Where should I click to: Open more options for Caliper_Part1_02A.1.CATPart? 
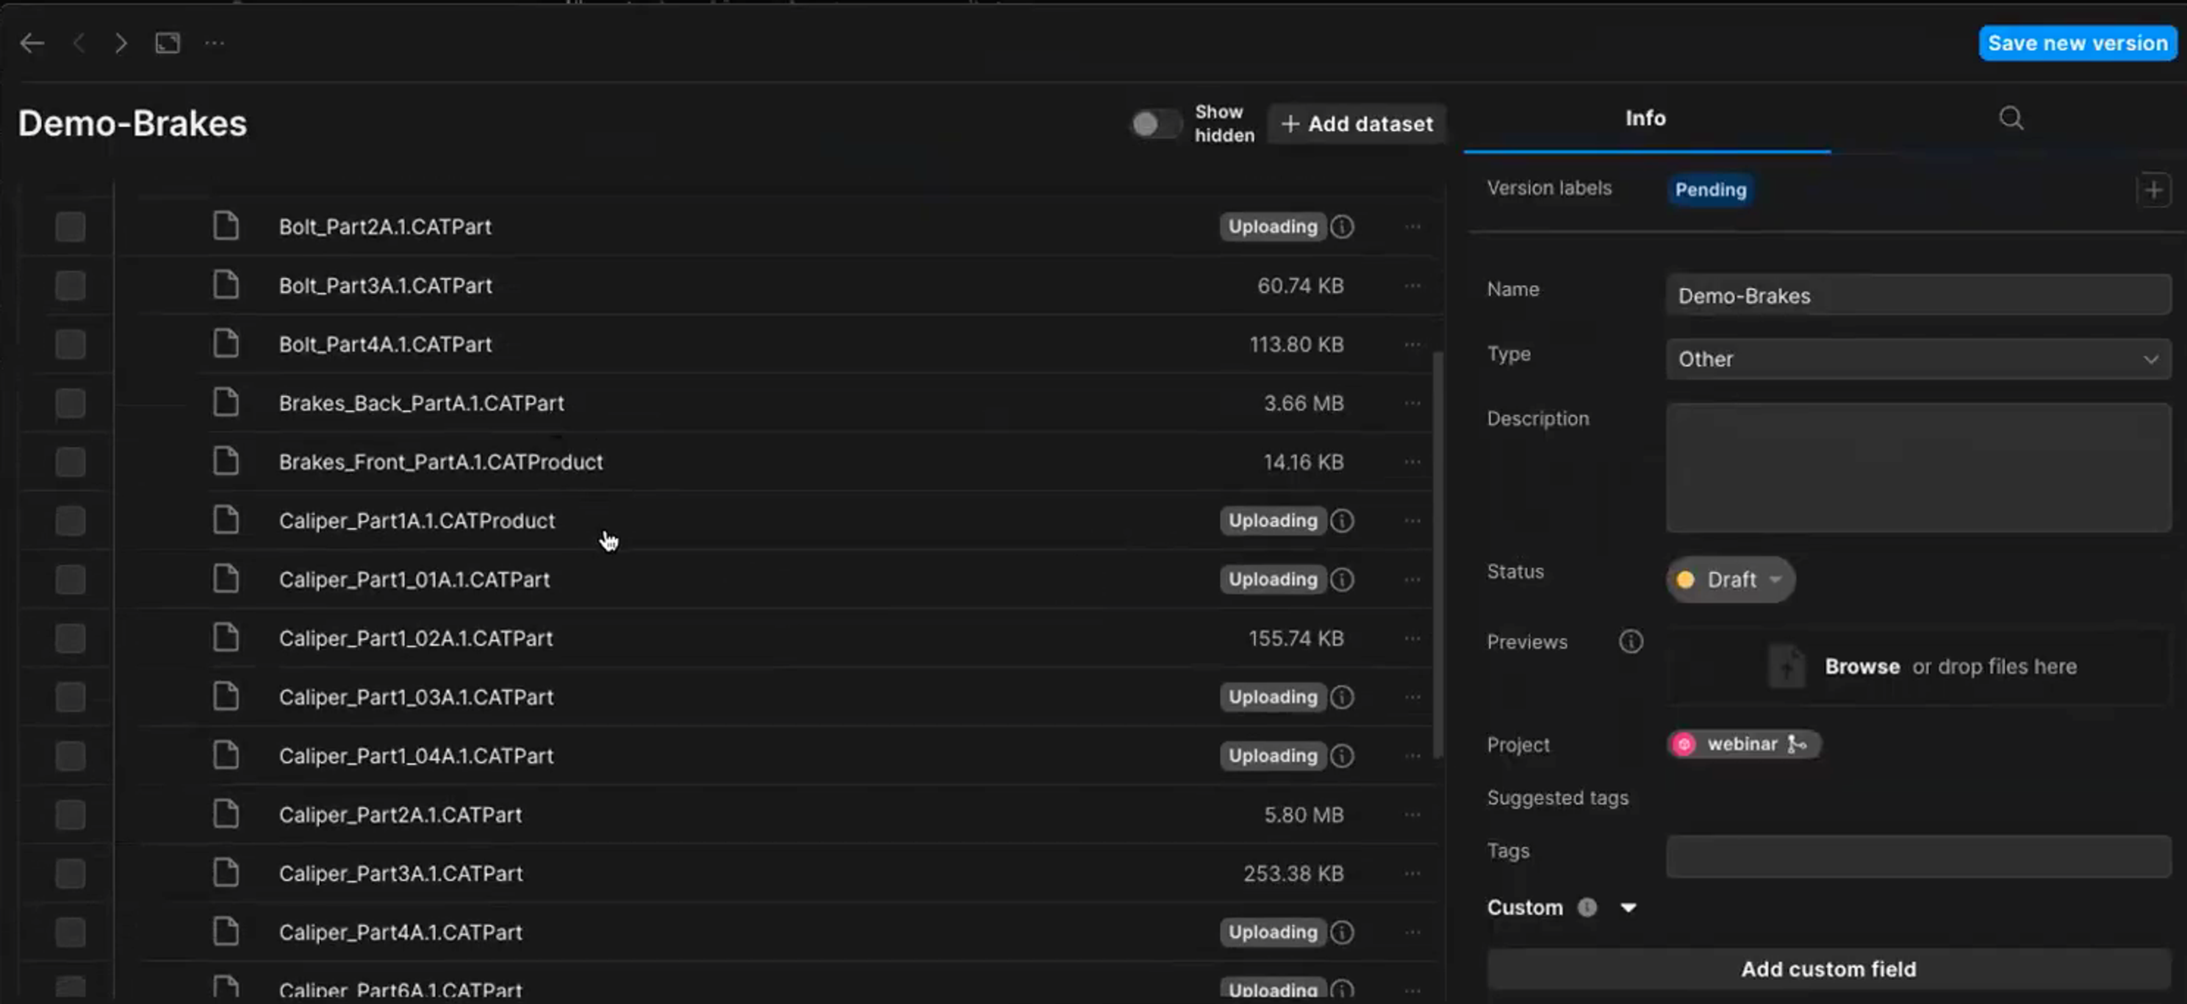(x=1412, y=638)
